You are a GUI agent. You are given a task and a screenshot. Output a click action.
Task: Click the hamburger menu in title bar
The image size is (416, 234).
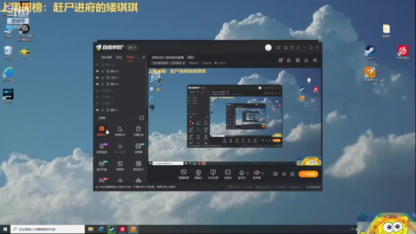click(298, 48)
